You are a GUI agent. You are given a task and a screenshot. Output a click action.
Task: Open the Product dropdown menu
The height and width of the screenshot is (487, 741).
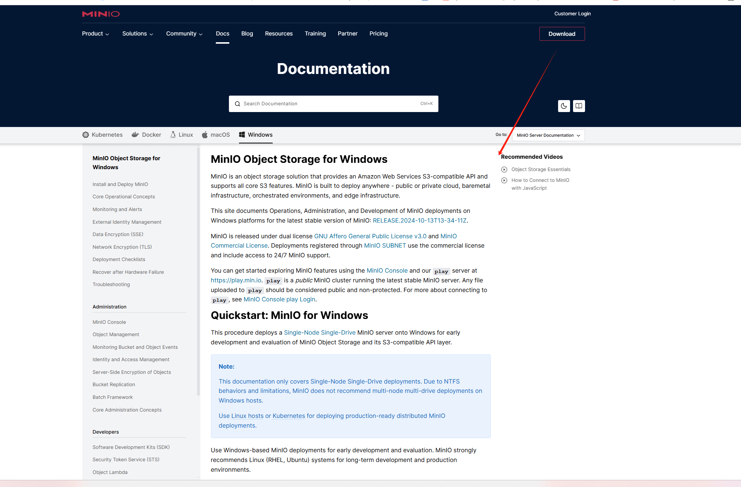click(x=95, y=34)
